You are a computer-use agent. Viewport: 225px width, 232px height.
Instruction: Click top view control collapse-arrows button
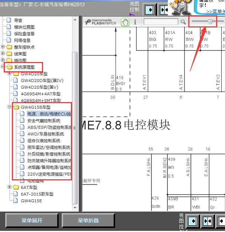click(x=164, y=10)
